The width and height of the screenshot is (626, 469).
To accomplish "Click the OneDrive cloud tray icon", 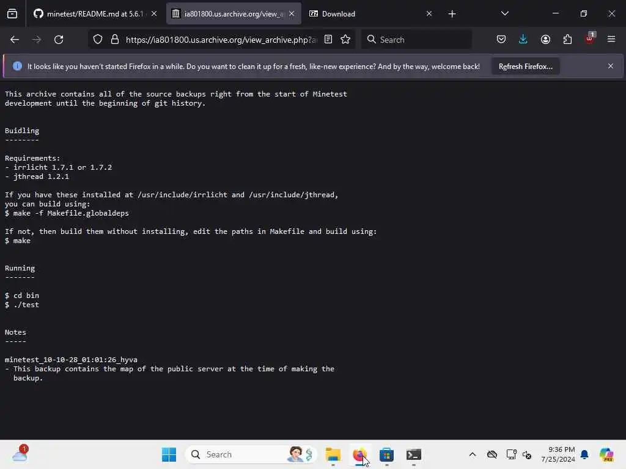I will pyautogui.click(x=492, y=454).
